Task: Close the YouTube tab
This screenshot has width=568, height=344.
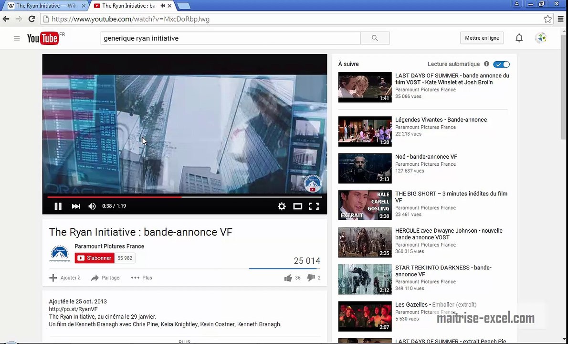Action: coord(169,6)
